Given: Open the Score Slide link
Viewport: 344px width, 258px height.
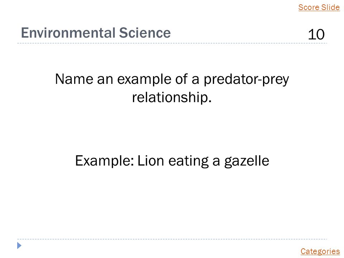Looking at the screenshot, I should click(319, 7).
